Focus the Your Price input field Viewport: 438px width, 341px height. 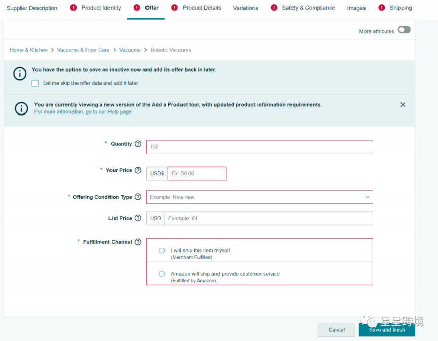click(x=197, y=173)
